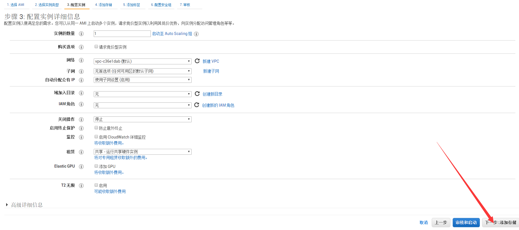The width and height of the screenshot is (519, 230).
Task: Enable the 请求竞价型实例 checkbox
Action: point(96,47)
